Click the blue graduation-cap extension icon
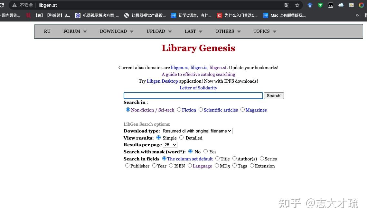This screenshot has height=218, width=367. pos(309,5)
